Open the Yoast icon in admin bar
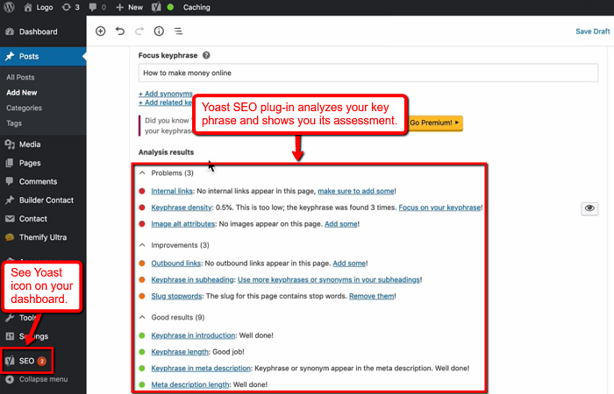614x394 pixels. (156, 7)
